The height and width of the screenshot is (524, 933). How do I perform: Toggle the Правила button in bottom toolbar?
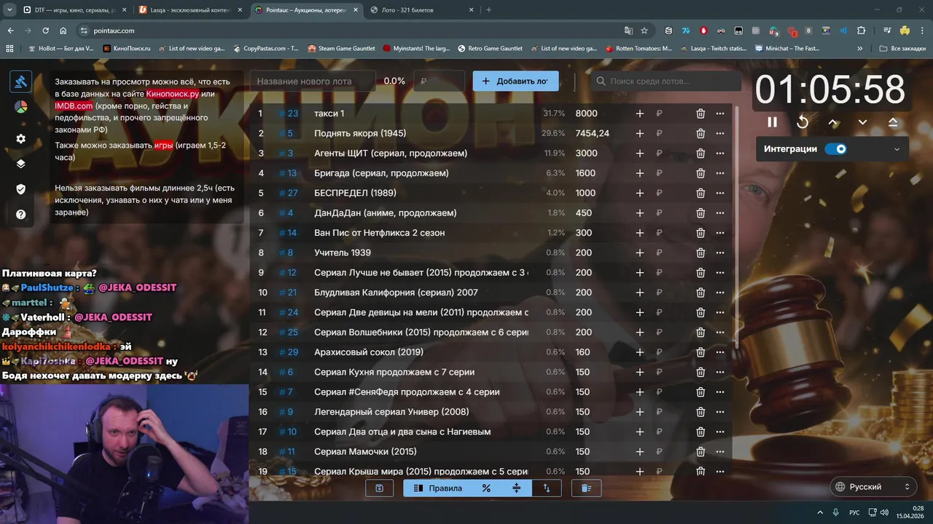point(437,488)
